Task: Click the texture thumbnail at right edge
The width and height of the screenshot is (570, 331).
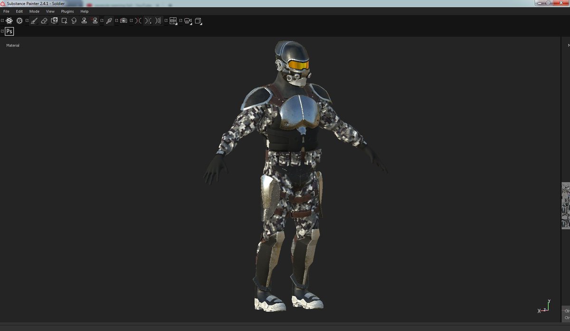Action: [566, 206]
